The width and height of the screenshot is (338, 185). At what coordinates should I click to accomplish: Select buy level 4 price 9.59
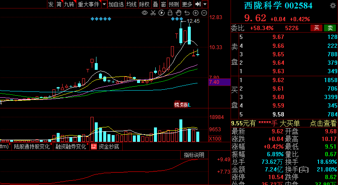pyautogui.click(x=278, y=105)
